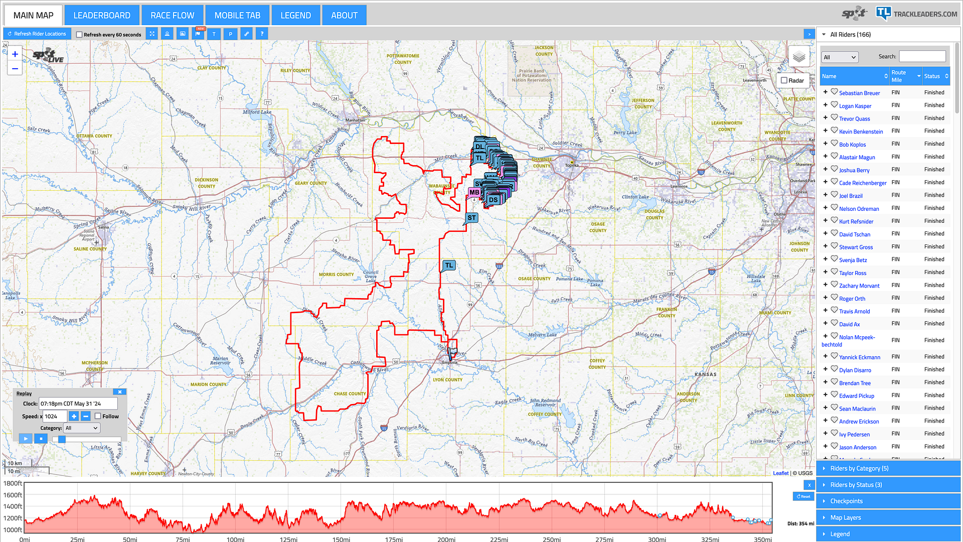Click the image toolbar icon

click(183, 34)
